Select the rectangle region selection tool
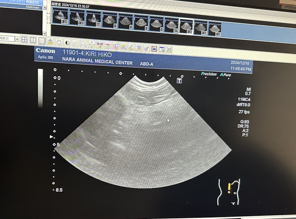Image resolution: width=296 pixels, height=219 pixels. pos(83,43)
